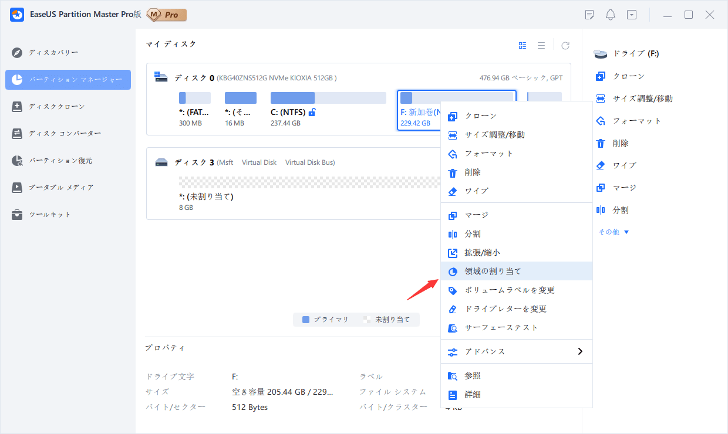Open the dropdown box in the title bar

[x=632, y=14]
